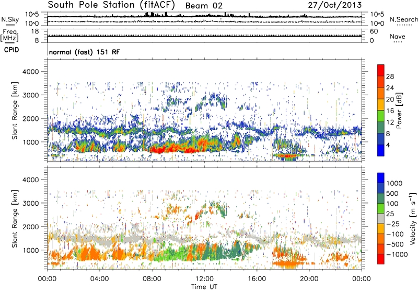Click the '20' label on the Power color bar

(390, 99)
